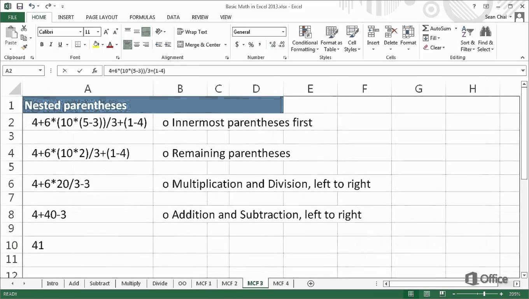Toggle left text alignment
This screenshot has height=299, width=529.
[128, 45]
